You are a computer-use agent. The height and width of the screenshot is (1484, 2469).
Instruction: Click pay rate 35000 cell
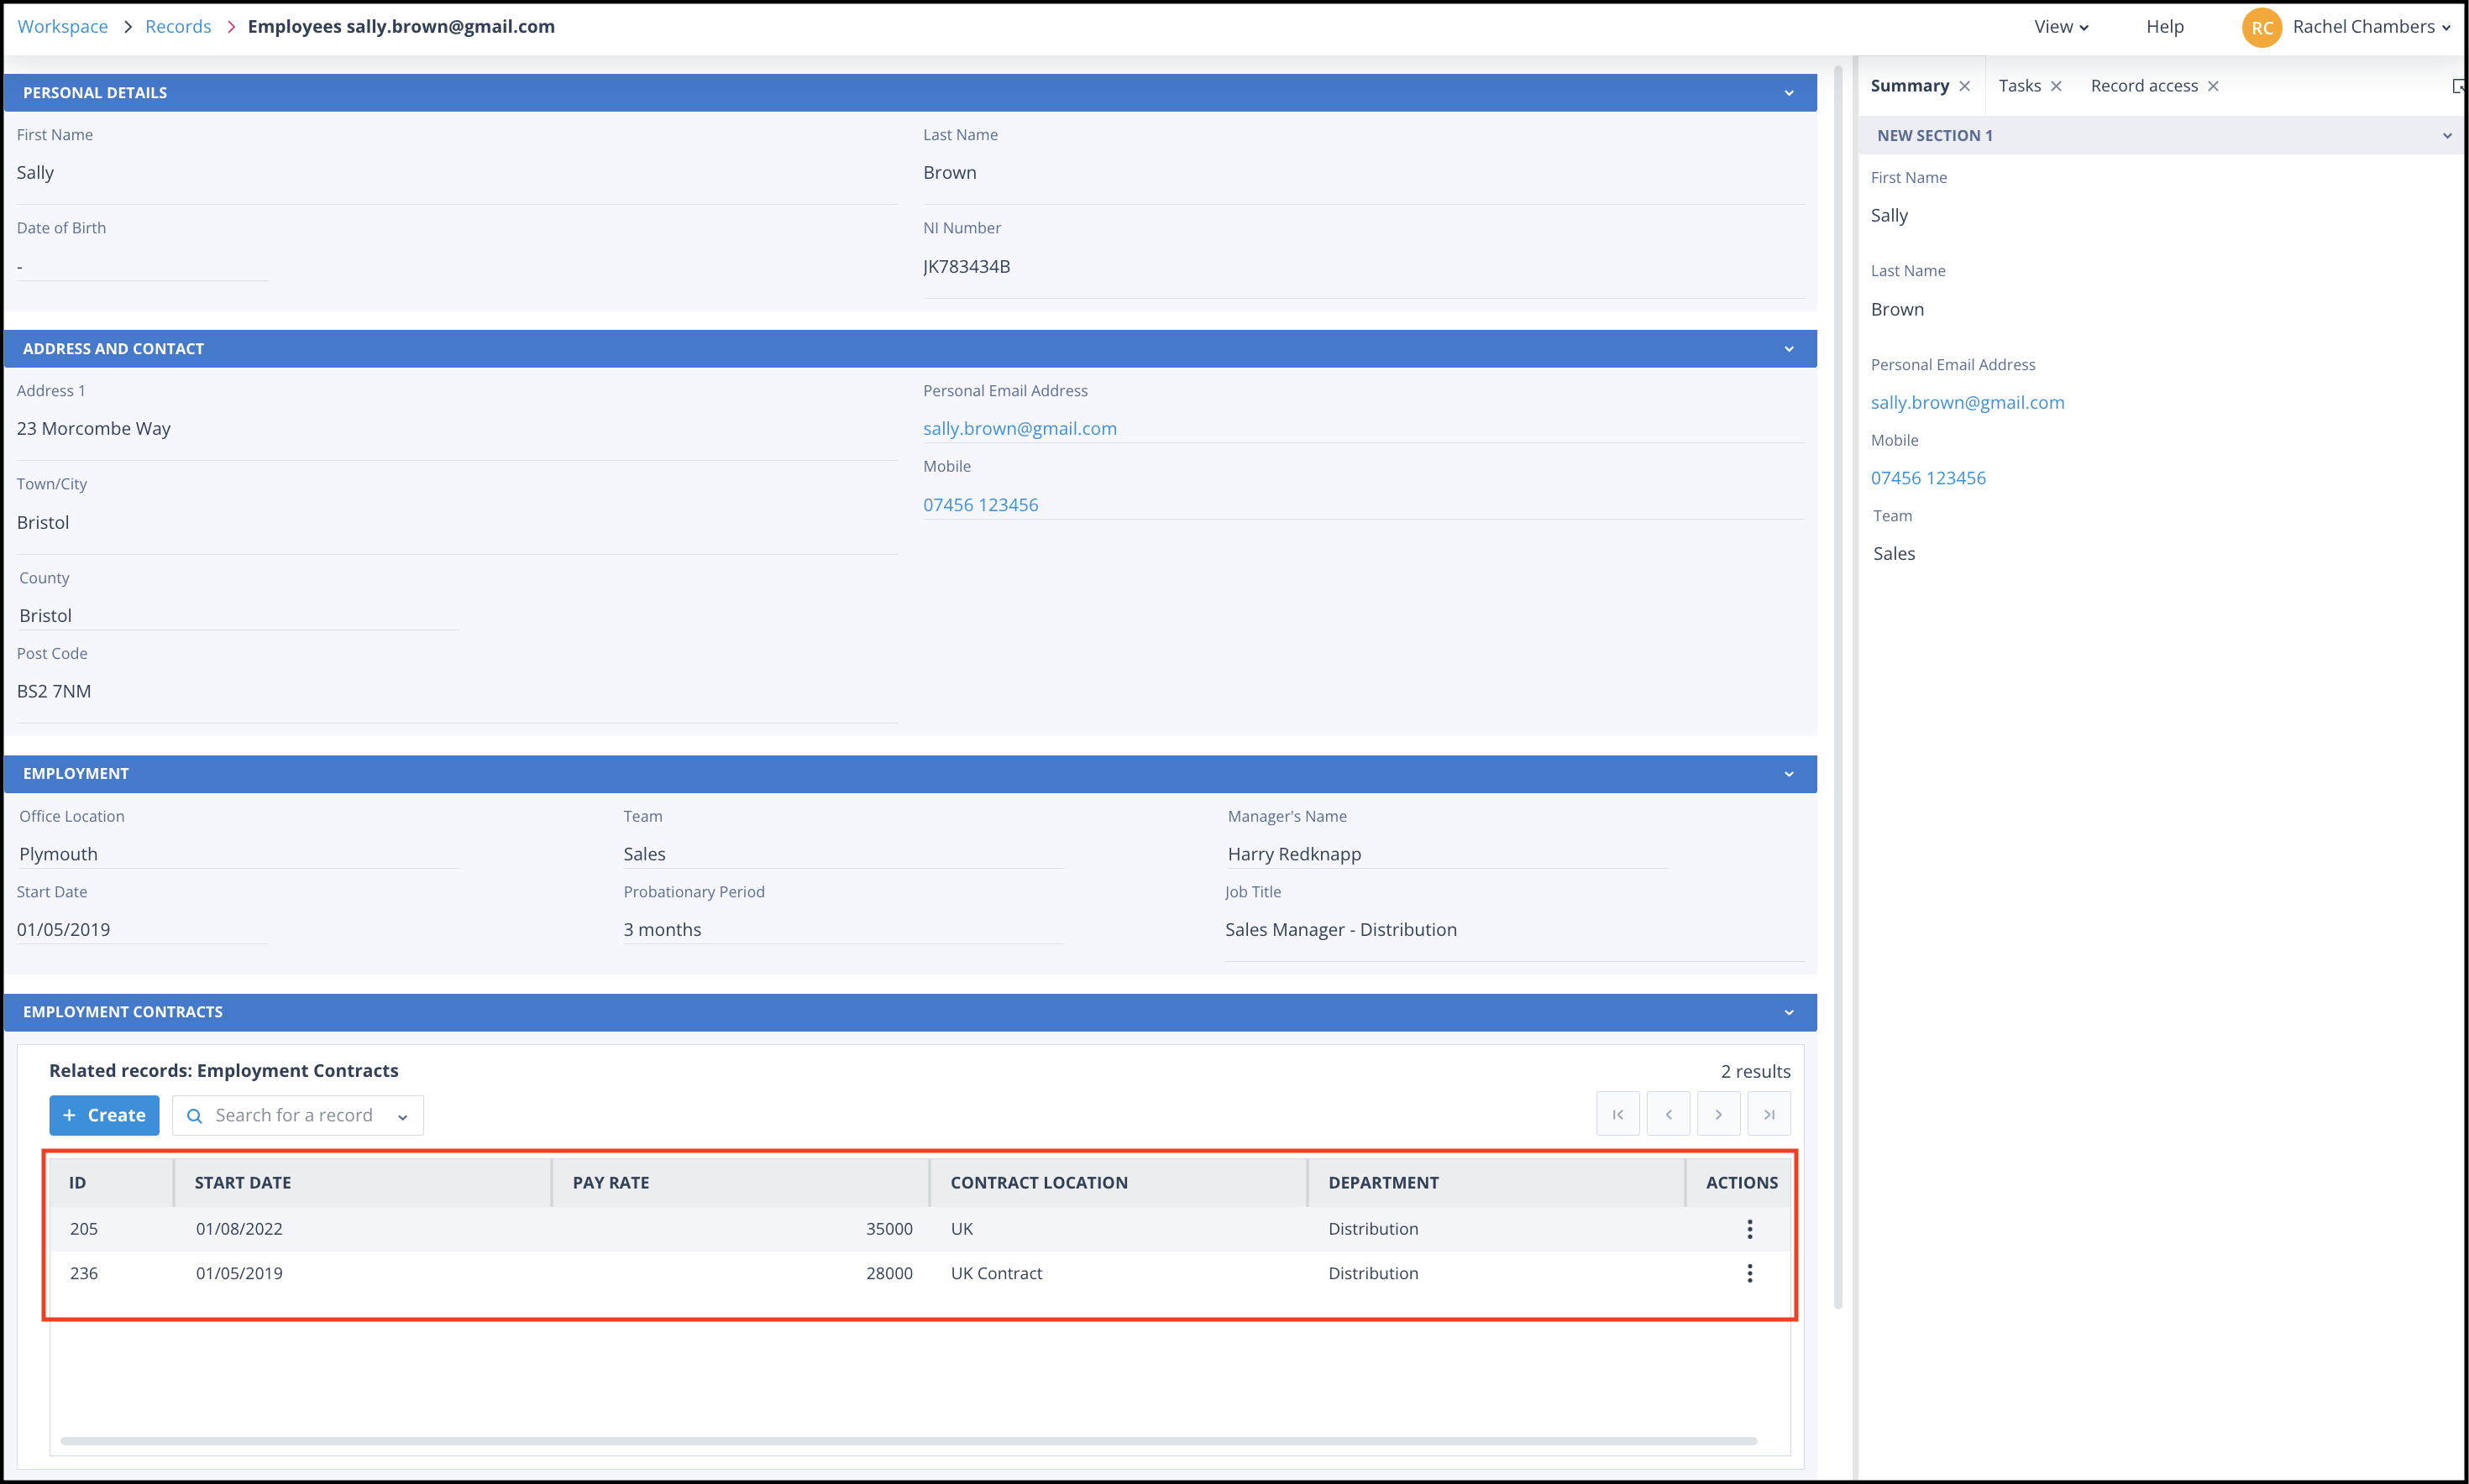pos(889,1229)
